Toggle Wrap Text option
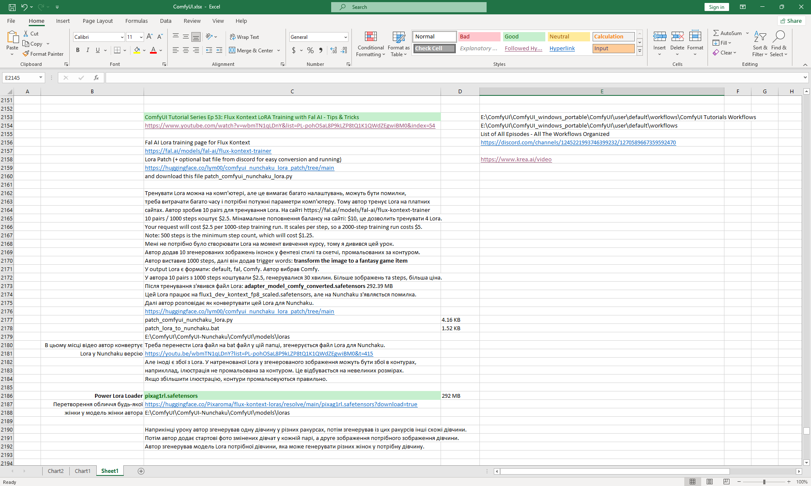This screenshot has width=811, height=486. click(x=244, y=37)
